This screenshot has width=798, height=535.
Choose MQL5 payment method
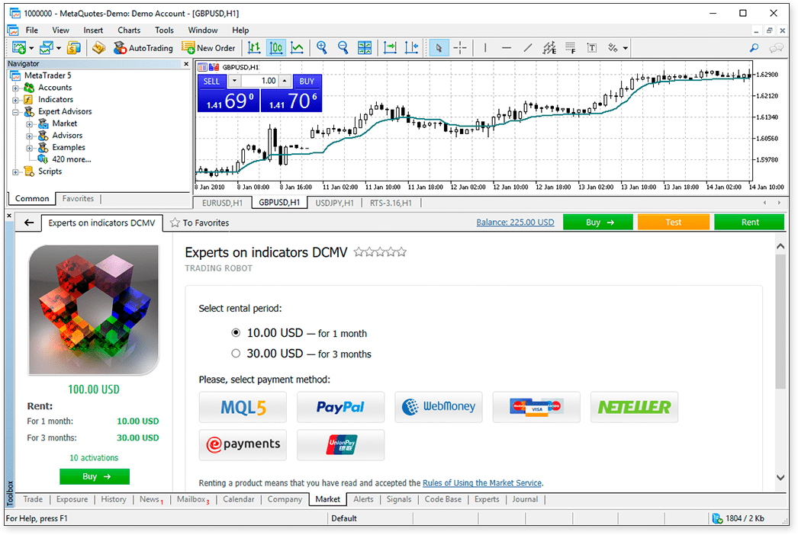click(243, 407)
